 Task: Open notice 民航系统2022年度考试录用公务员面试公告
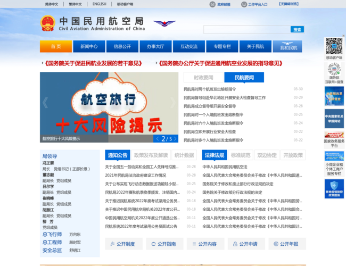tap(141, 227)
